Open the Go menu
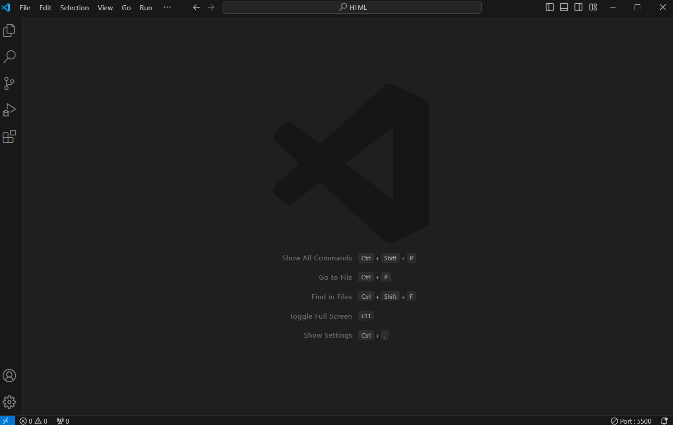 click(x=126, y=8)
